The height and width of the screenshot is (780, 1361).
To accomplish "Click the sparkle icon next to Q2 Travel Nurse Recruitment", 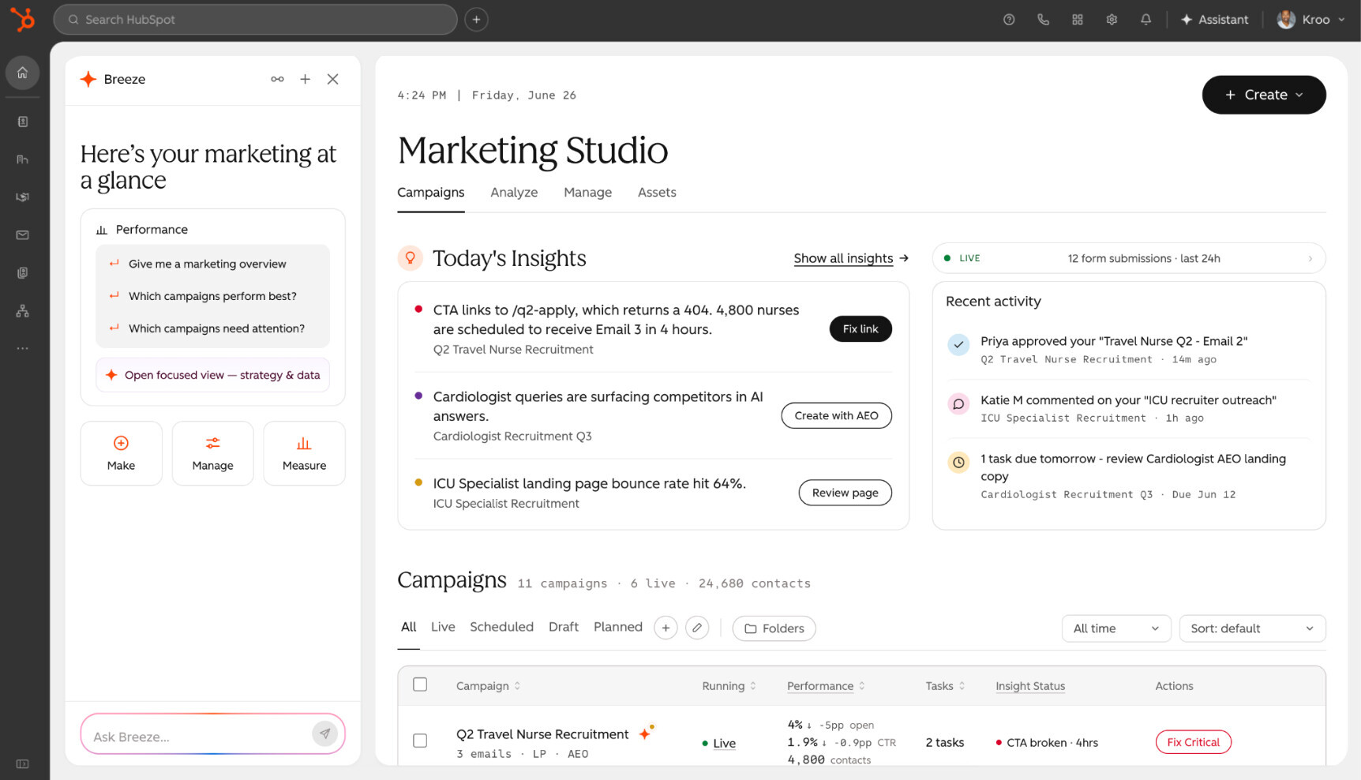I will [646, 733].
